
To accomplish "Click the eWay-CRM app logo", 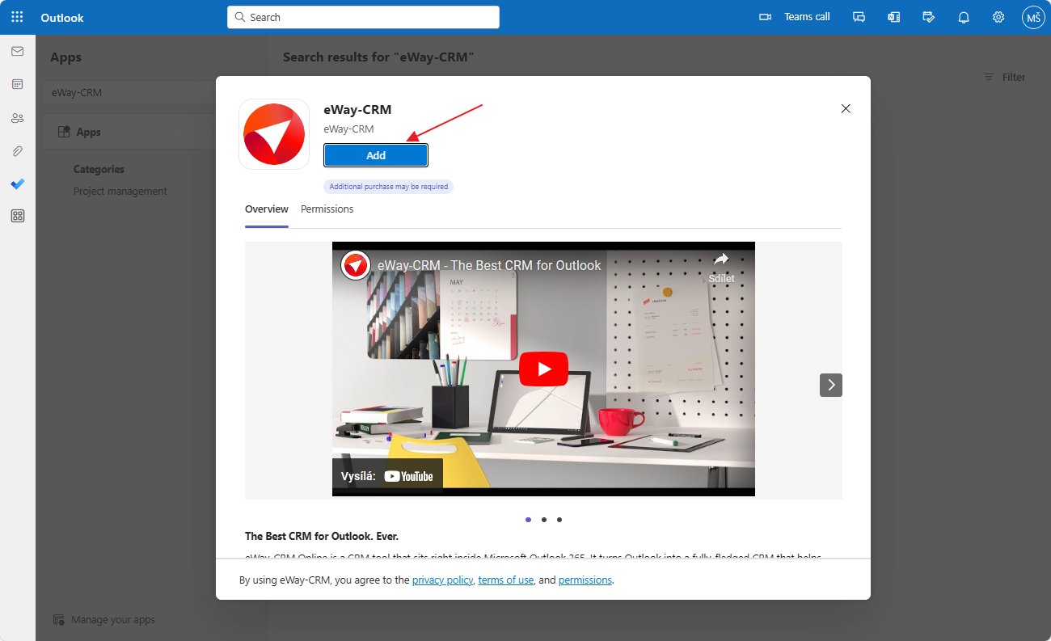I will [x=274, y=134].
